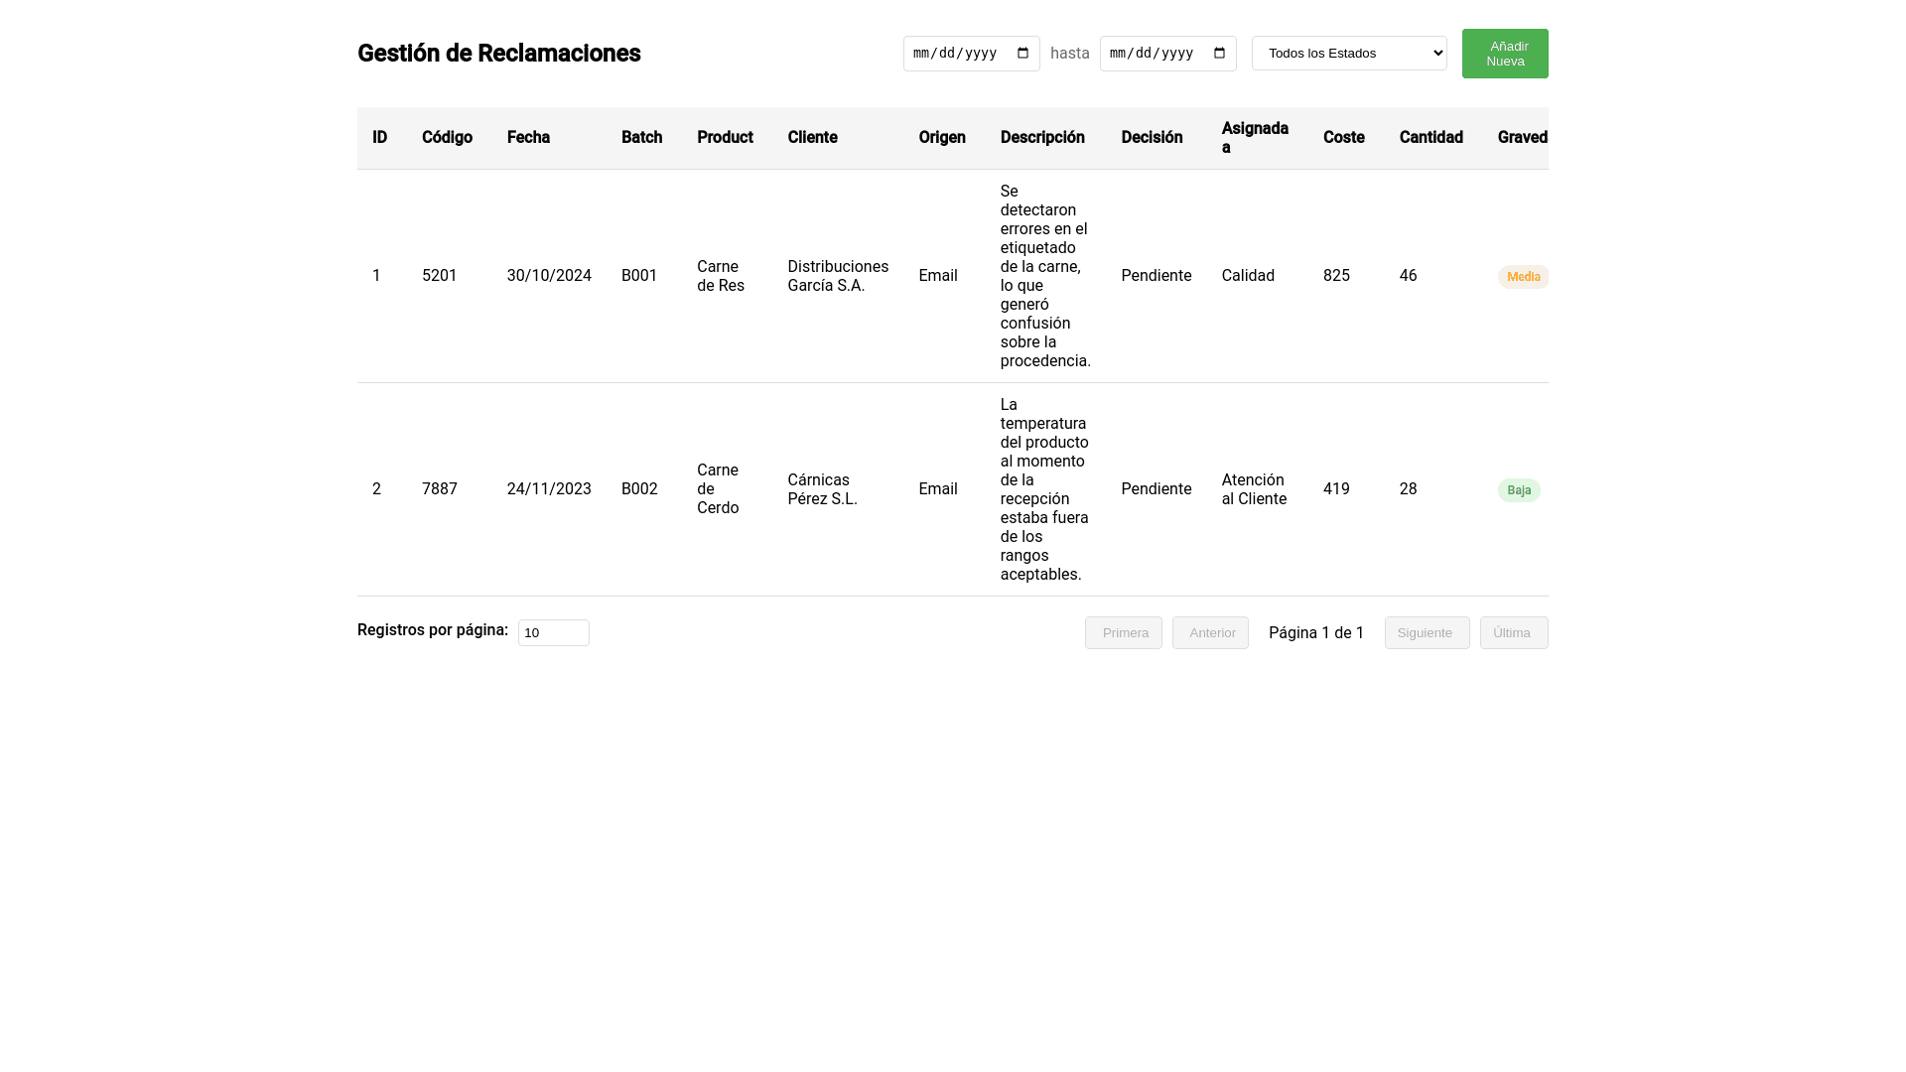
Task: Select the row with código 5201
Action: [x=439, y=276]
